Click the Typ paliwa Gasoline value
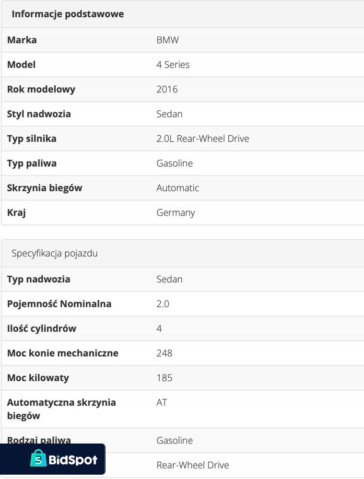 (175, 163)
